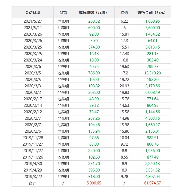
Task: Click the 变动日期 column header
Action: 32,12
